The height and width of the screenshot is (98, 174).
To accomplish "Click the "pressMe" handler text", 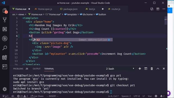I will point(93,54).
